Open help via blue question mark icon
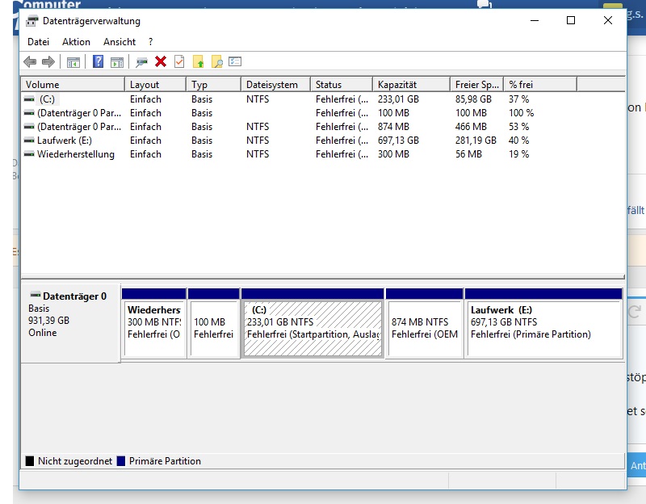 coord(98,61)
